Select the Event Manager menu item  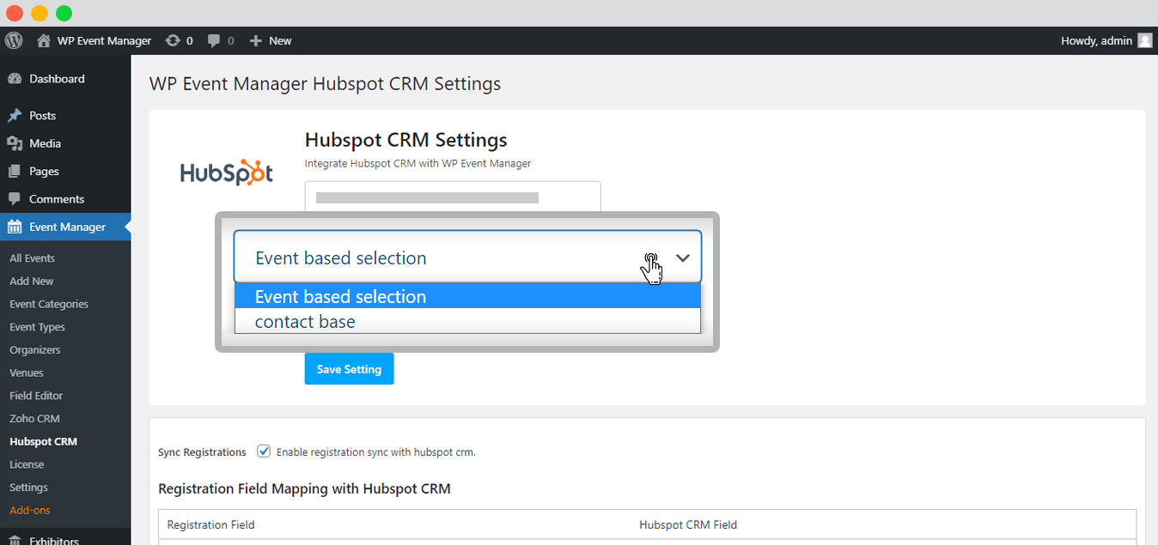(65, 227)
